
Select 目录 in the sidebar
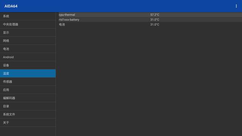pos(28,106)
